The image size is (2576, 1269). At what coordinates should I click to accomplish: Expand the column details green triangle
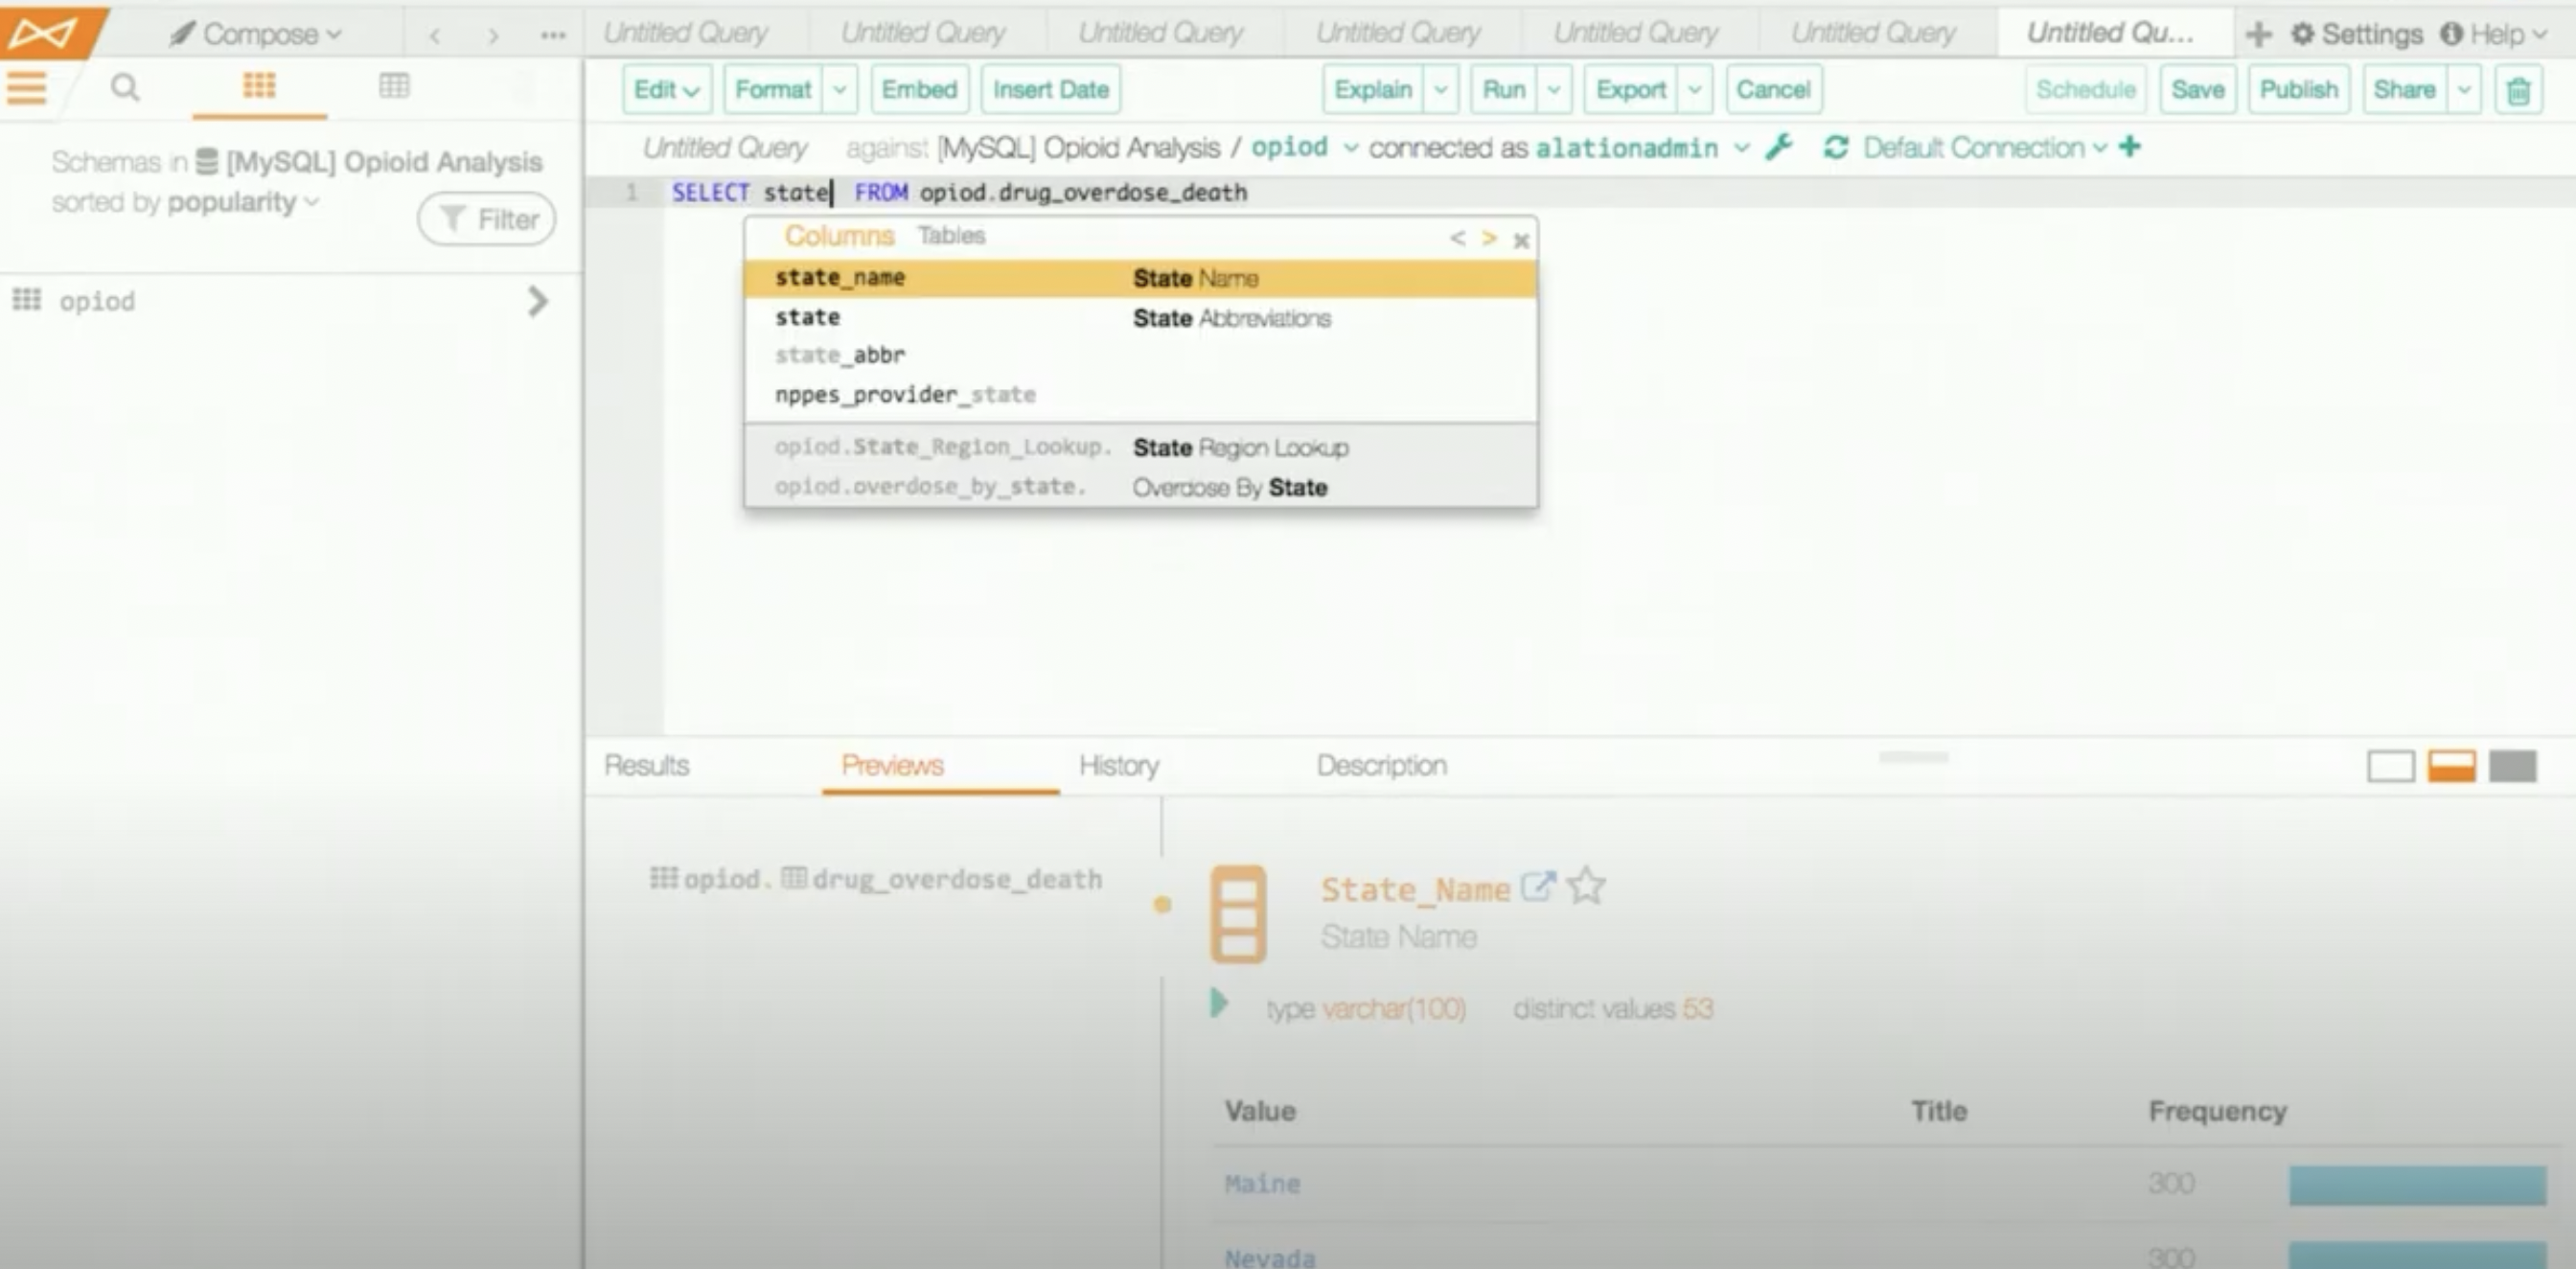1218,1003
